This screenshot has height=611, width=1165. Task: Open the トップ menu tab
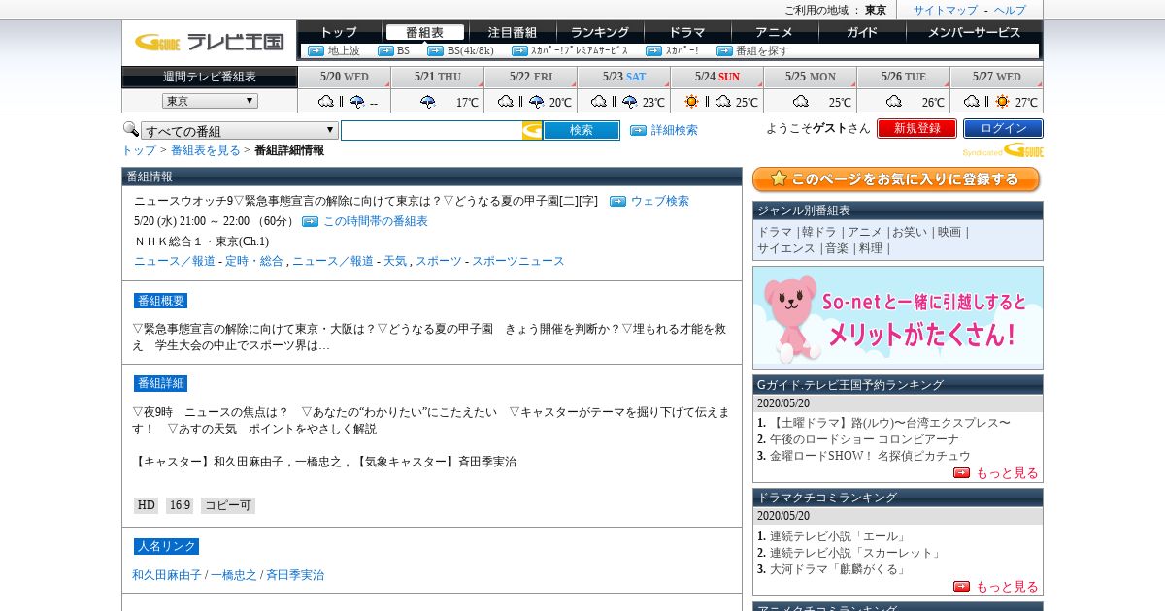click(339, 32)
